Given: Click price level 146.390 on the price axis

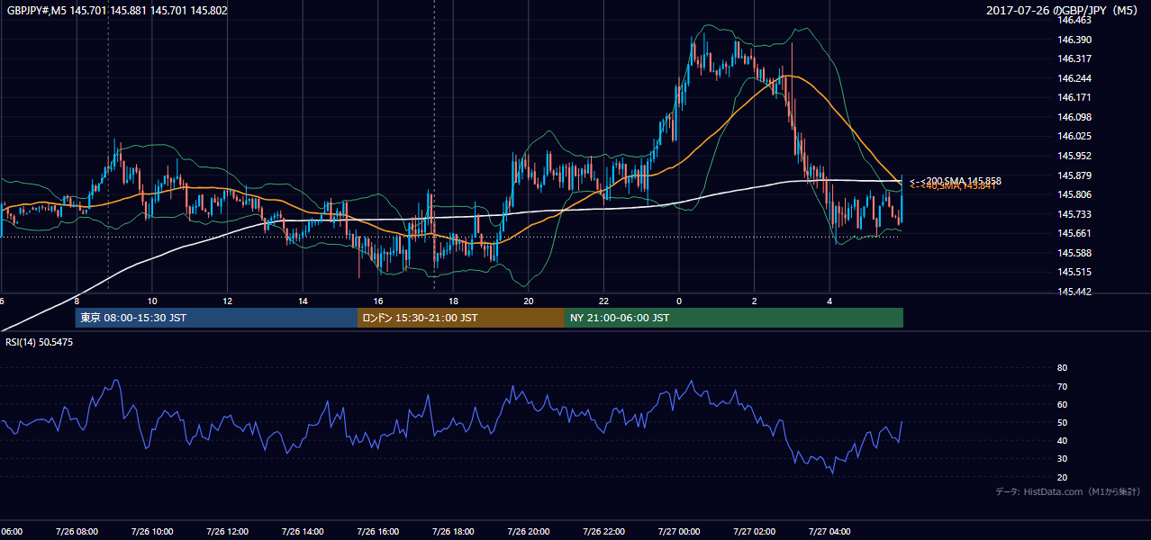Looking at the screenshot, I should (1074, 40).
